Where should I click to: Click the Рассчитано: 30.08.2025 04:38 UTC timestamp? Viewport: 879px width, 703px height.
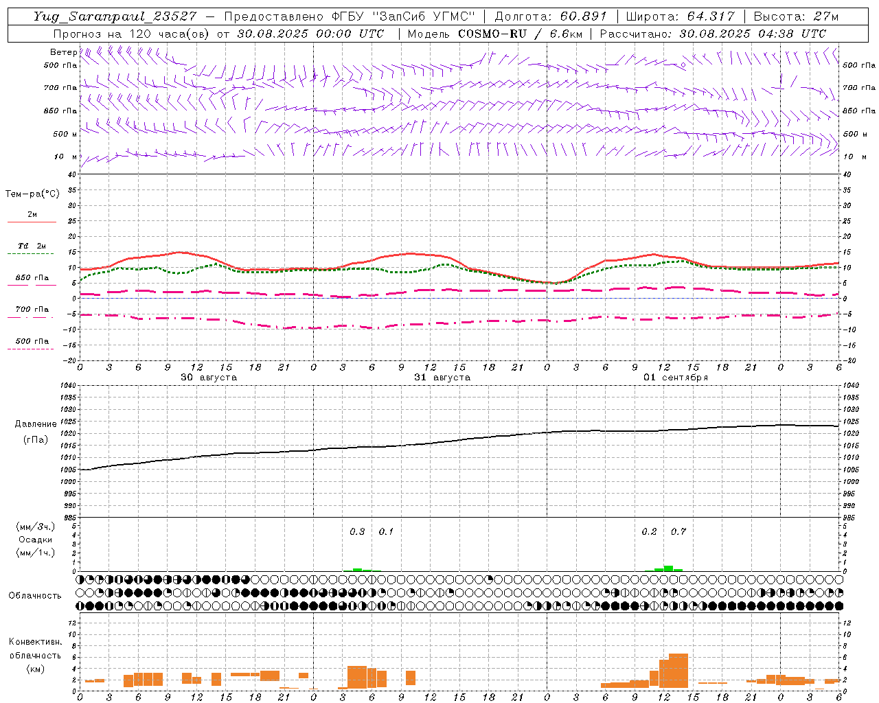click(x=713, y=34)
